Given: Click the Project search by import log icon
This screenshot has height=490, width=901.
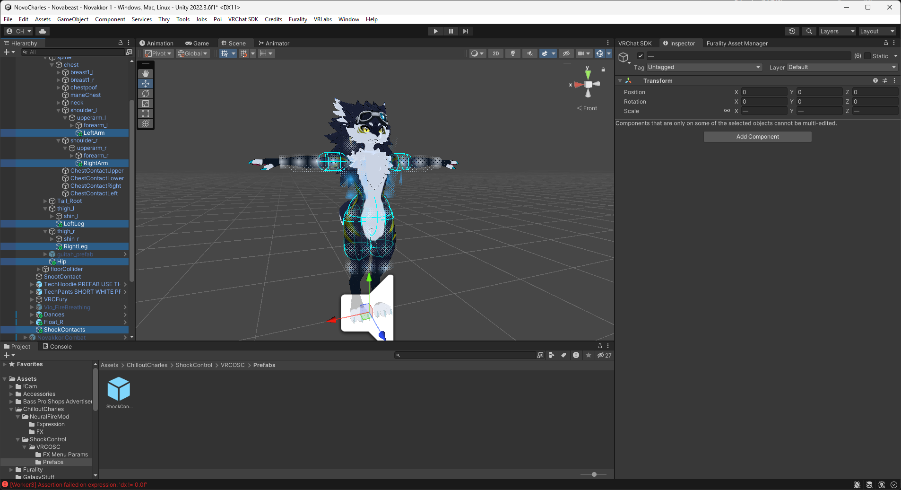Looking at the screenshot, I should click(576, 355).
